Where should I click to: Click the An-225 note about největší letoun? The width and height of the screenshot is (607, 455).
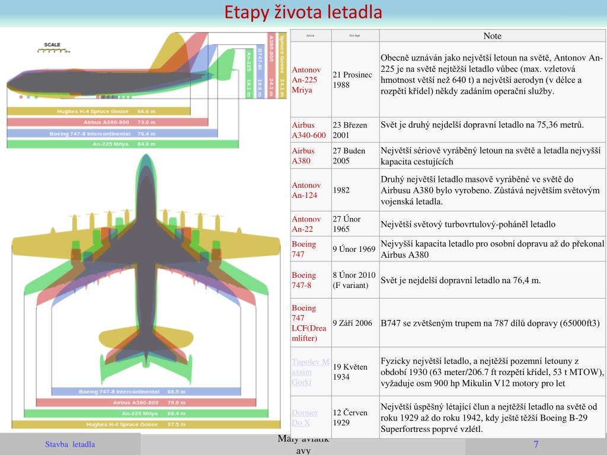pyautogui.click(x=491, y=74)
